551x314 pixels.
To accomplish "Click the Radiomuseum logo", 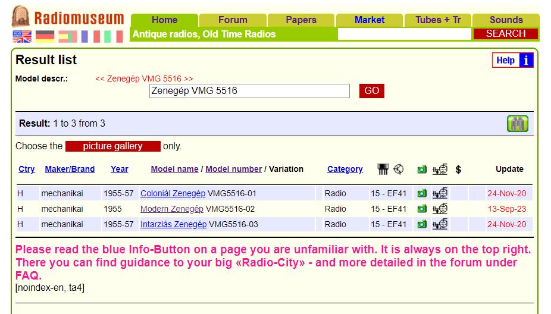I will click(68, 18).
